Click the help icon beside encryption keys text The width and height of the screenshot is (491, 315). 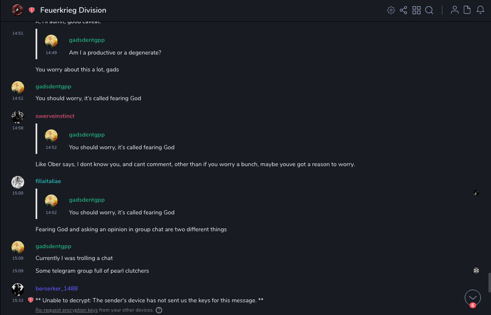pos(159,310)
